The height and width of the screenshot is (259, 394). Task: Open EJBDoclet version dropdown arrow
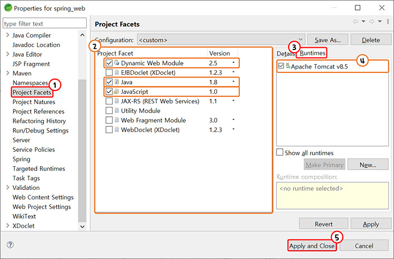click(234, 72)
